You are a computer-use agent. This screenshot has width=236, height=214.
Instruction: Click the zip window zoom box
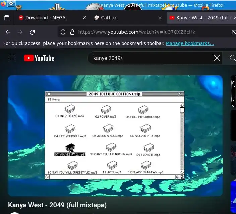(x=180, y=94)
